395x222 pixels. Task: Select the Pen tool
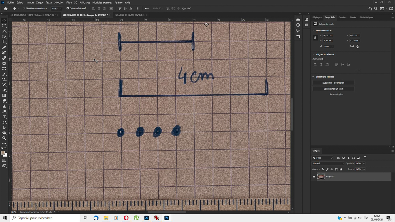(4, 122)
